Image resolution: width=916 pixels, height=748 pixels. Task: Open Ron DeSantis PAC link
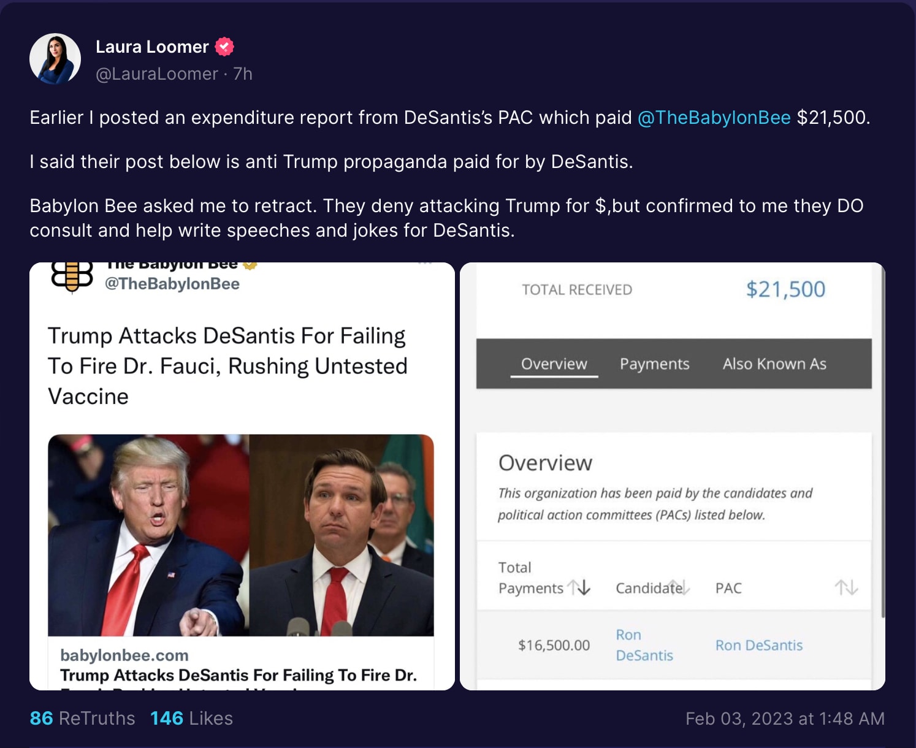[x=758, y=645]
